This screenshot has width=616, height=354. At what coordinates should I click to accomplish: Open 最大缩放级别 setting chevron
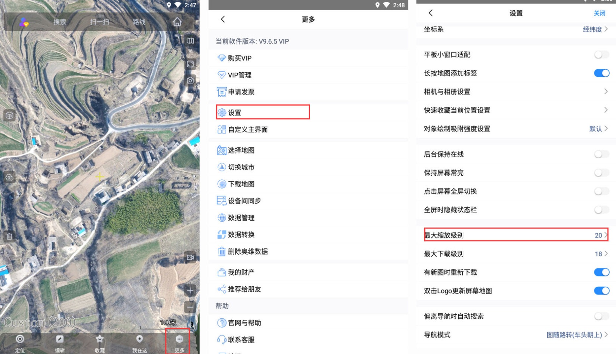(606, 235)
